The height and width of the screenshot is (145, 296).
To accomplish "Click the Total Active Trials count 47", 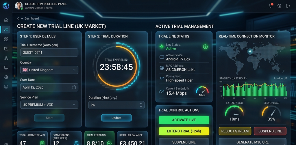I will coord(23,143).
